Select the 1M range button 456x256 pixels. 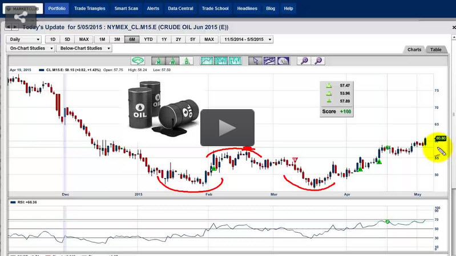(x=102, y=39)
